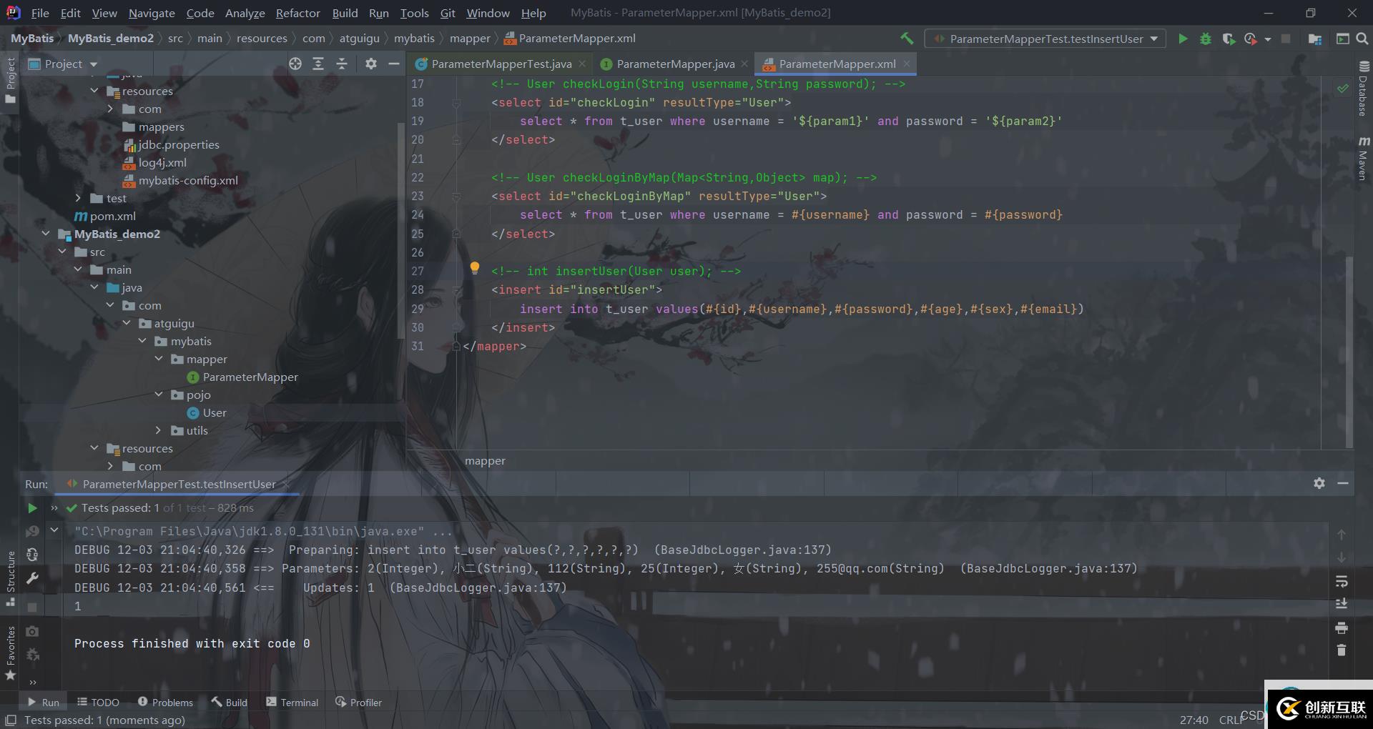Click the locate file crosshair icon in Project panel
1373x729 pixels.
point(295,64)
